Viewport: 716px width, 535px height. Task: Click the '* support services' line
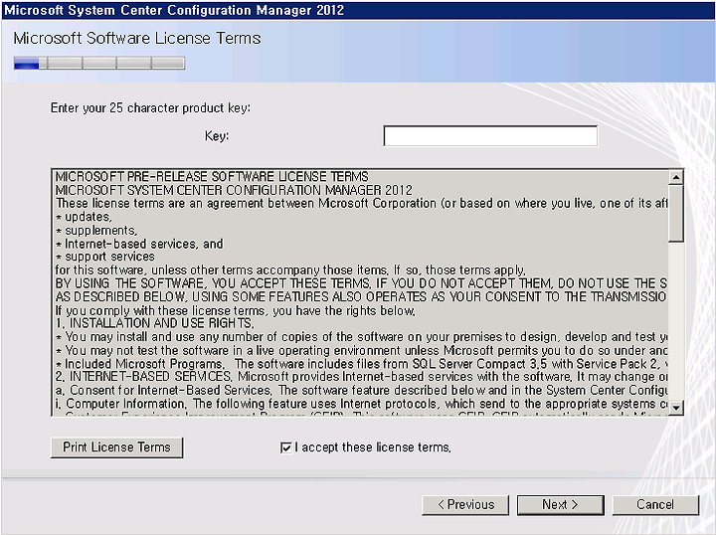(105, 257)
